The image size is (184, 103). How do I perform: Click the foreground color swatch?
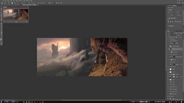[x=1, y=40]
